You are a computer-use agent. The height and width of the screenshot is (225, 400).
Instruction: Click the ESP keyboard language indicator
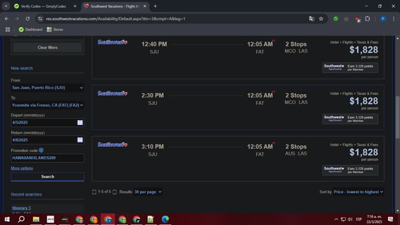(359, 219)
